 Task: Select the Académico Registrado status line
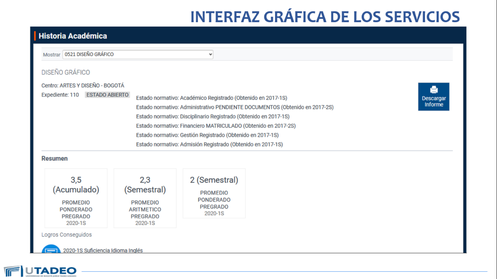212,98
